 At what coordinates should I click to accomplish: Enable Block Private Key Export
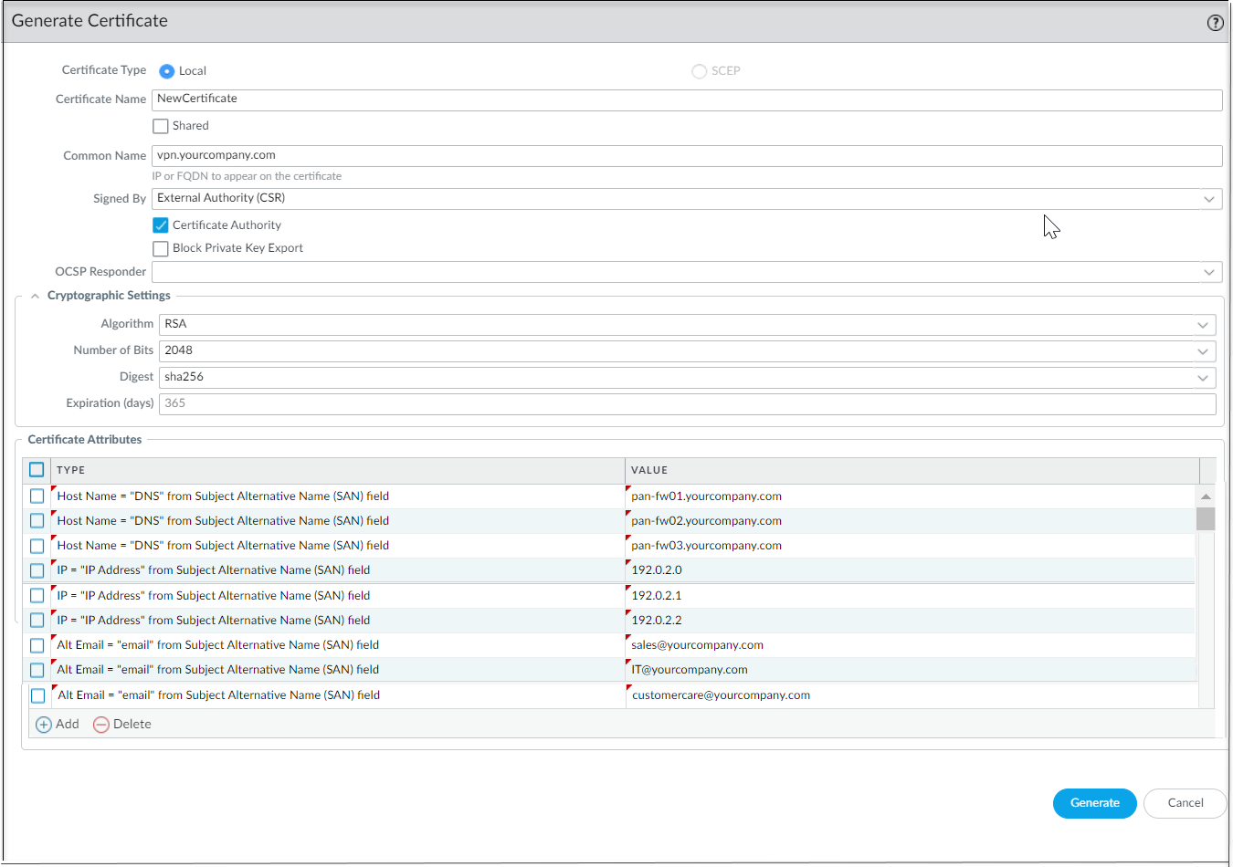coord(160,247)
